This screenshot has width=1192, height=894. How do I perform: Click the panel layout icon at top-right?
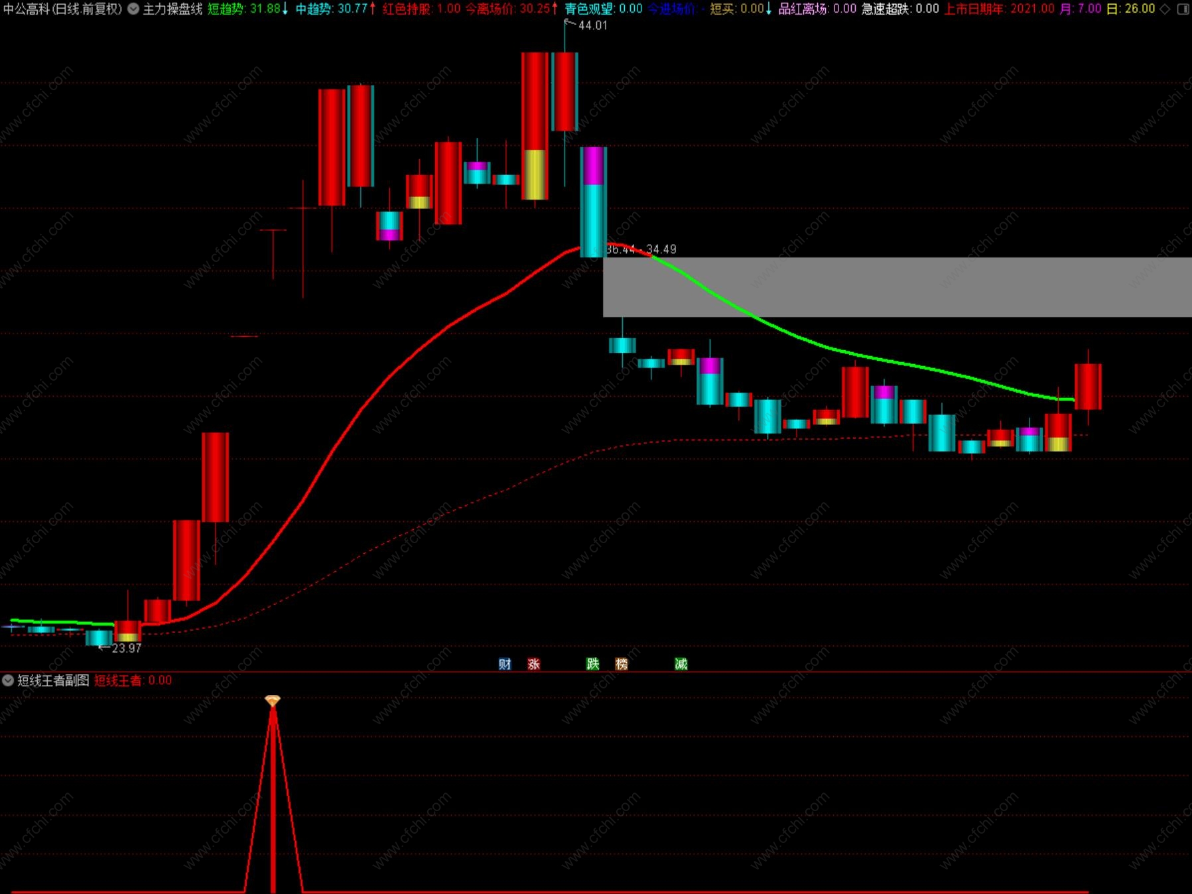1183,9
